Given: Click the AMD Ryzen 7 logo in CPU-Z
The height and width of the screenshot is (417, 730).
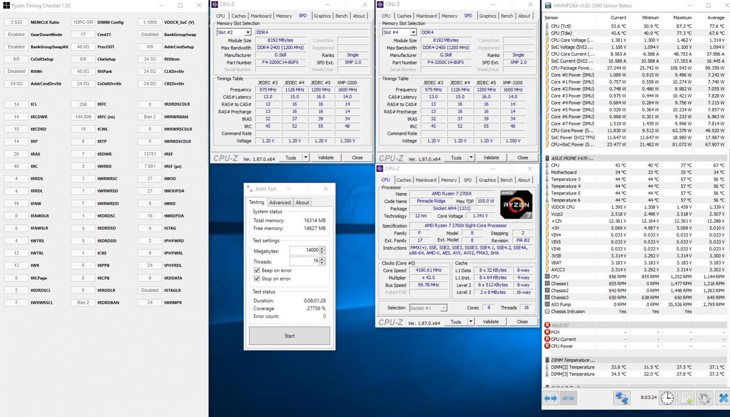Looking at the screenshot, I should (x=516, y=204).
